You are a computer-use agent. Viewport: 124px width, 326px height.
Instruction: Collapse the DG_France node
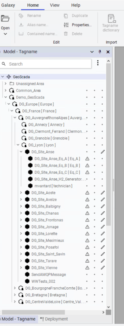coord(12,111)
